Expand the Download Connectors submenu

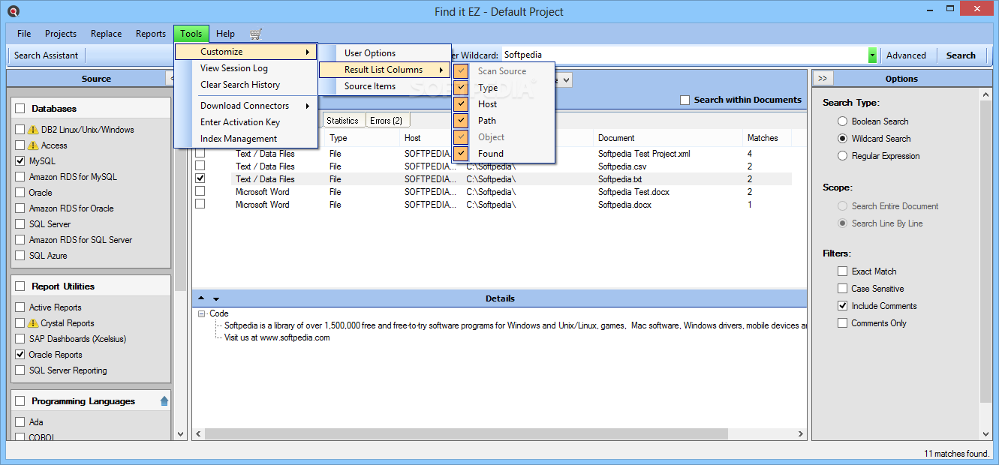click(x=246, y=106)
